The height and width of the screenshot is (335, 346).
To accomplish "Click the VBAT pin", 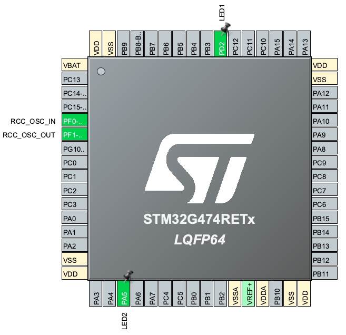I will coord(74,66).
